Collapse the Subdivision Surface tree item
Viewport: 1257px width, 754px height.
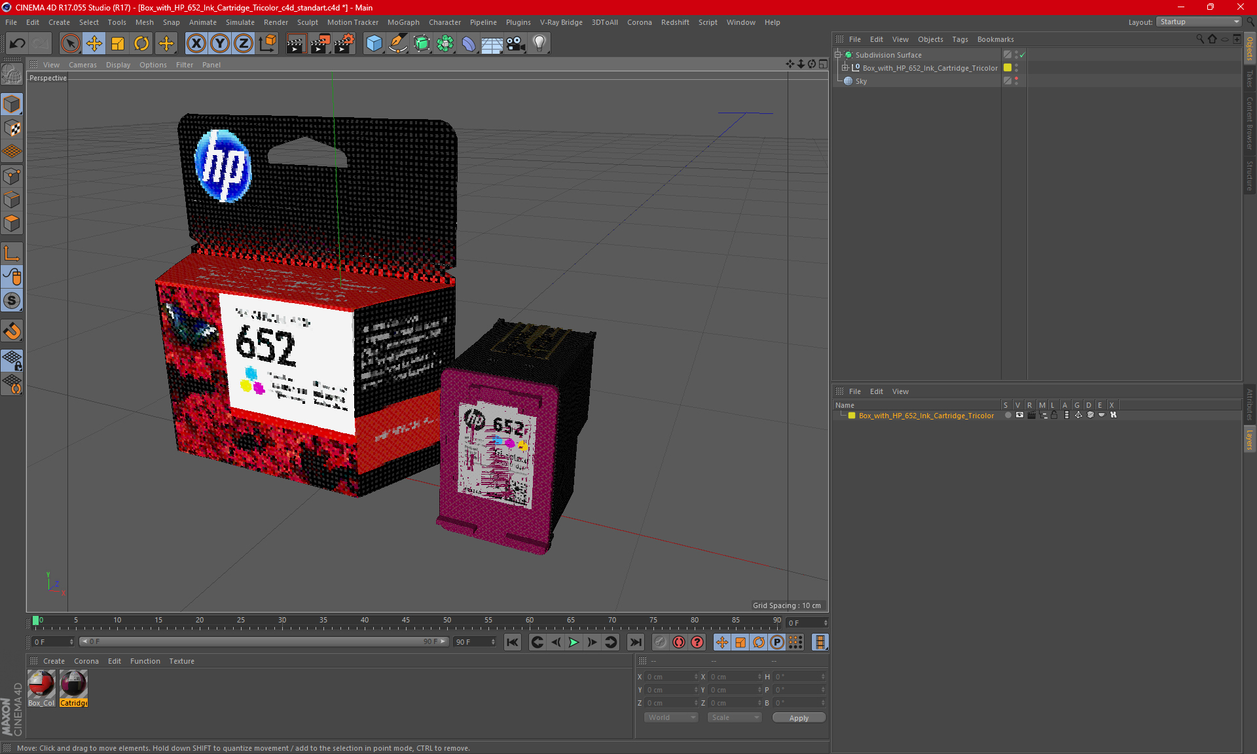tap(838, 55)
